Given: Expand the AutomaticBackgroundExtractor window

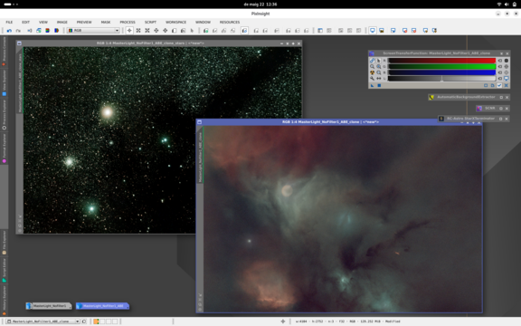Looking at the screenshot, I should click(501, 97).
